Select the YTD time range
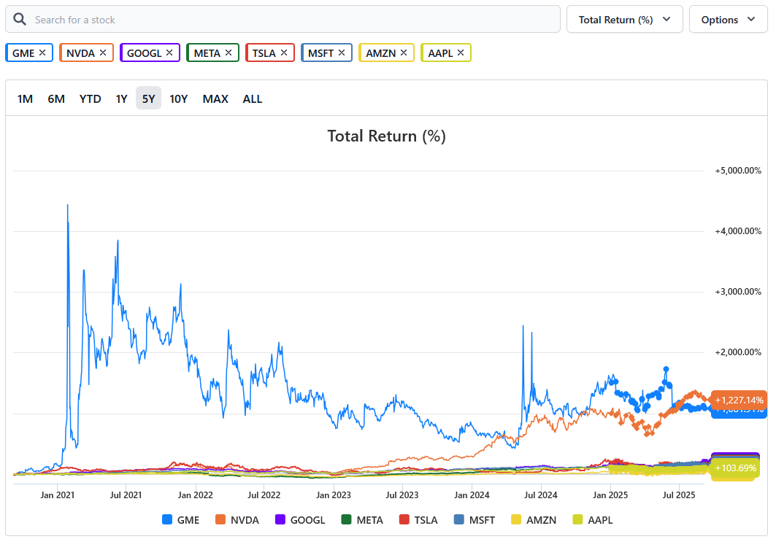The width and height of the screenshot is (776, 558). (90, 99)
